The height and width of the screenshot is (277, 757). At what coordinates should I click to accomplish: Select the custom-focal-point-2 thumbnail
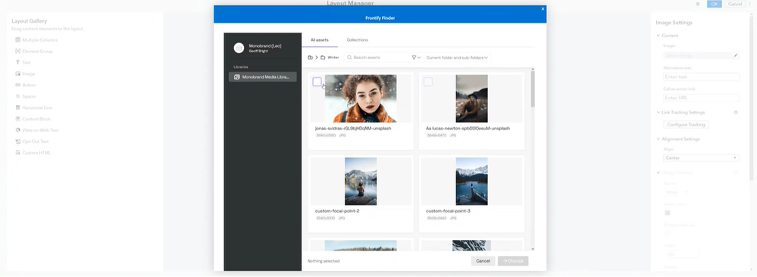click(x=361, y=182)
